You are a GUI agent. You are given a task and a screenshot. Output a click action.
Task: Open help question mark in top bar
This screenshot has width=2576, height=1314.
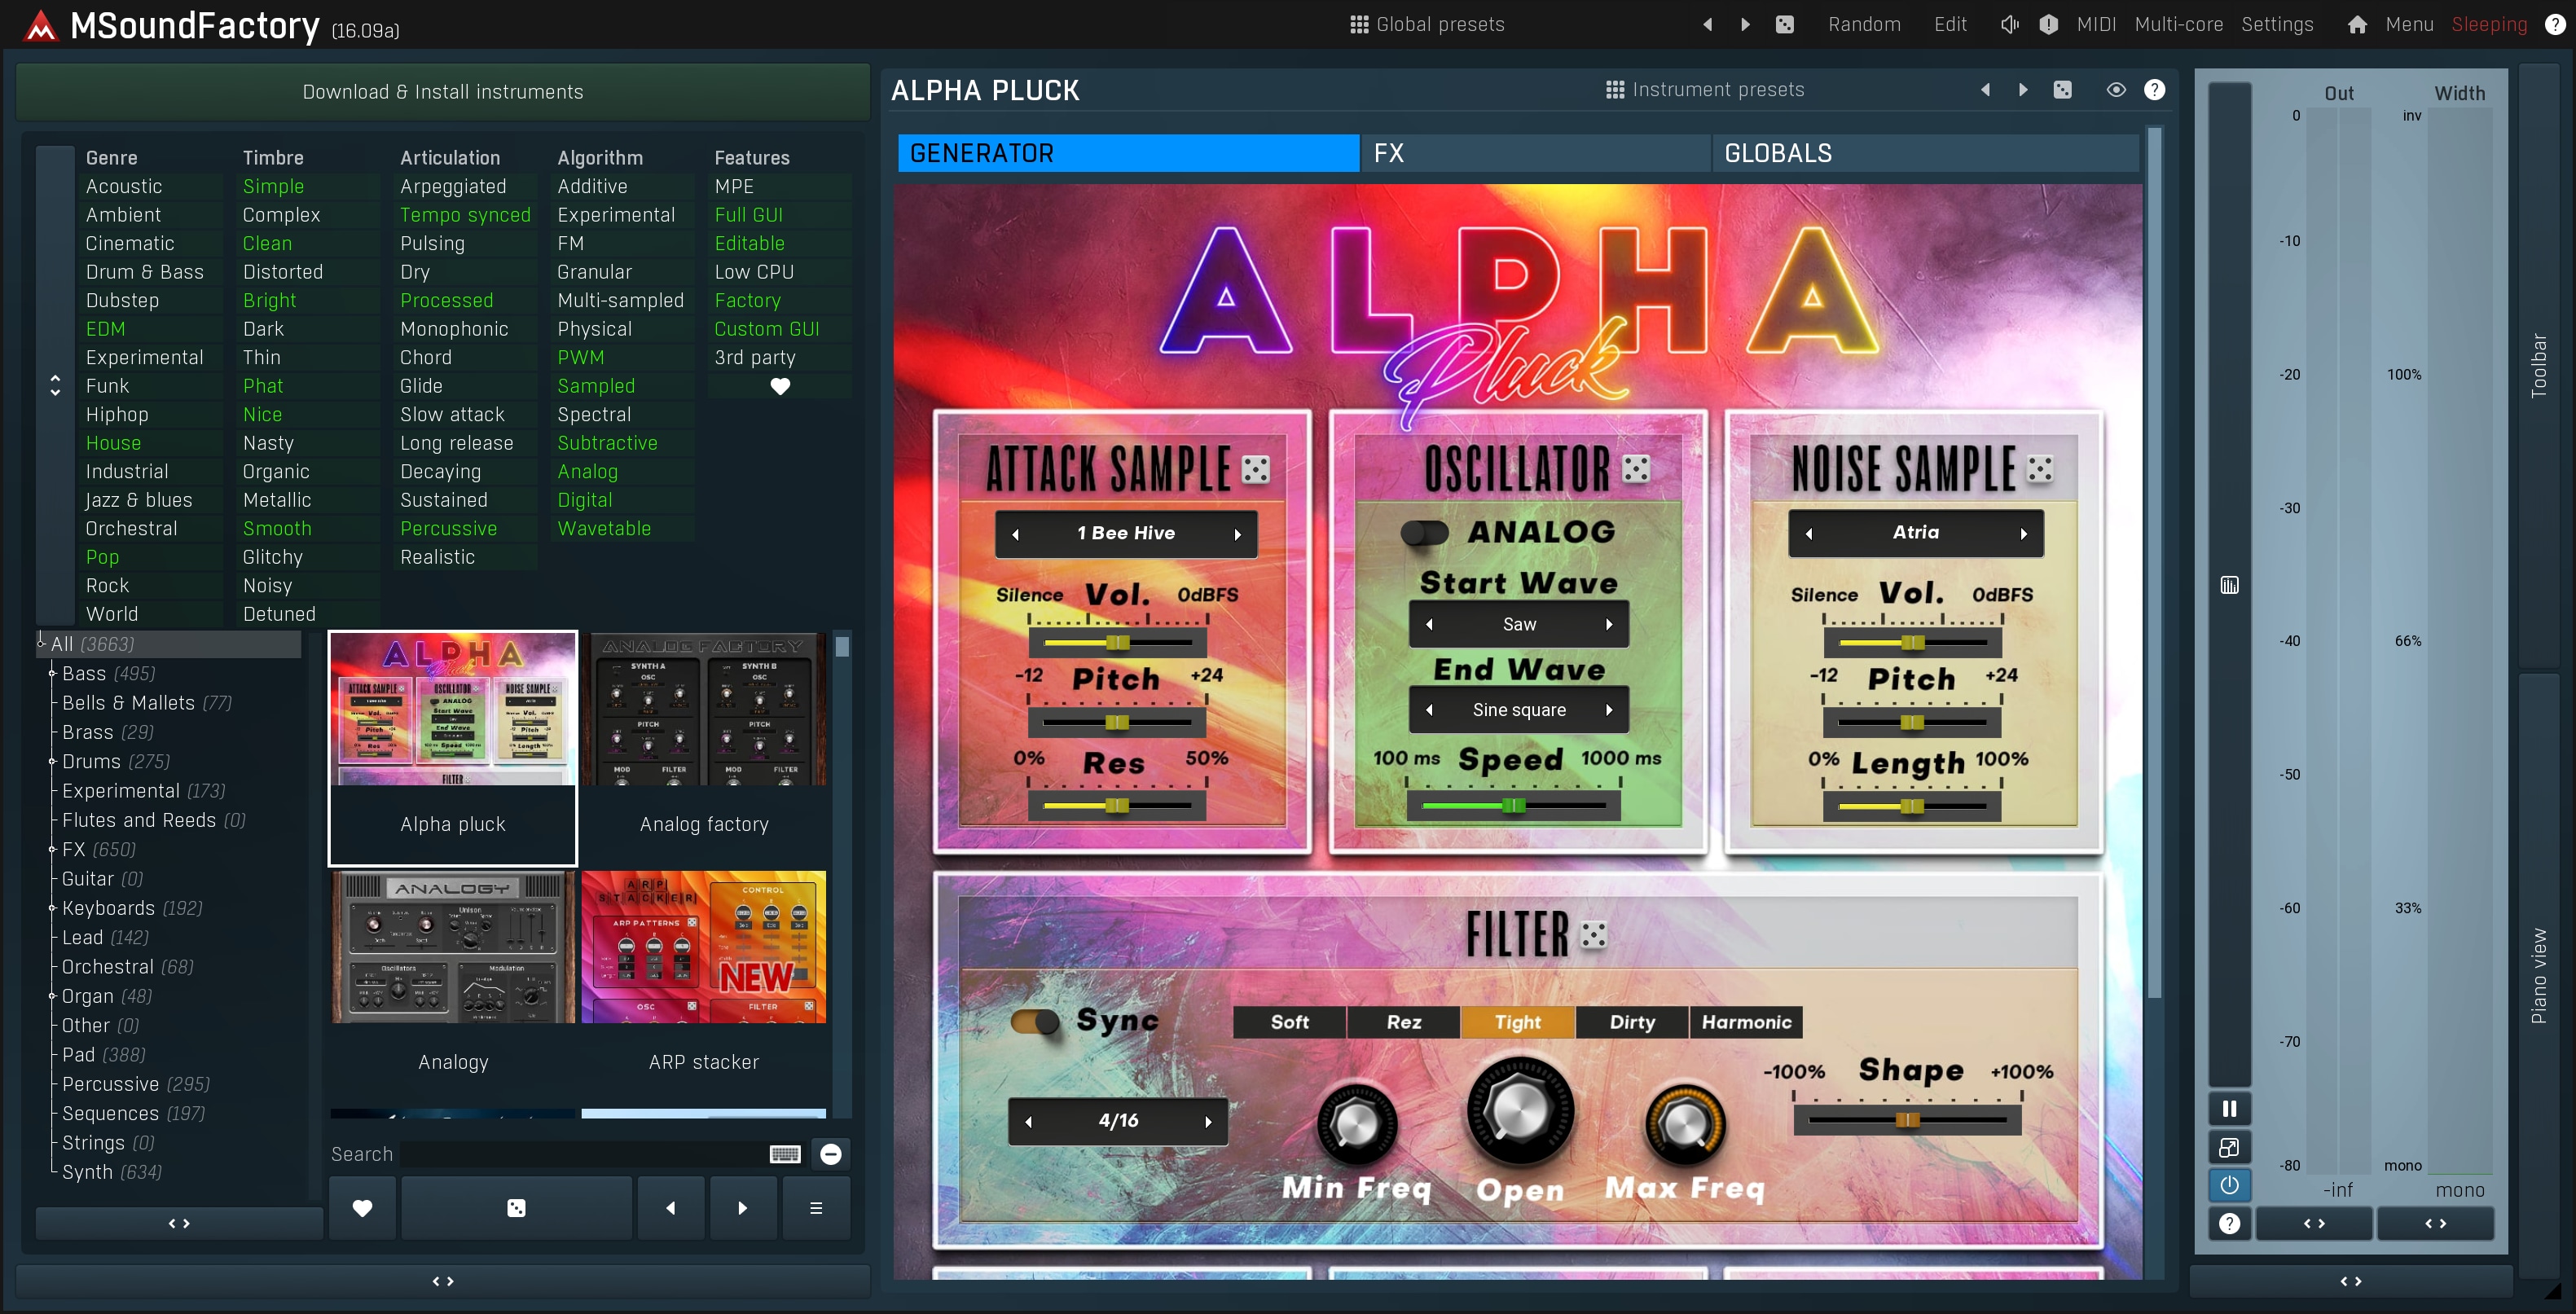coord(2555,24)
